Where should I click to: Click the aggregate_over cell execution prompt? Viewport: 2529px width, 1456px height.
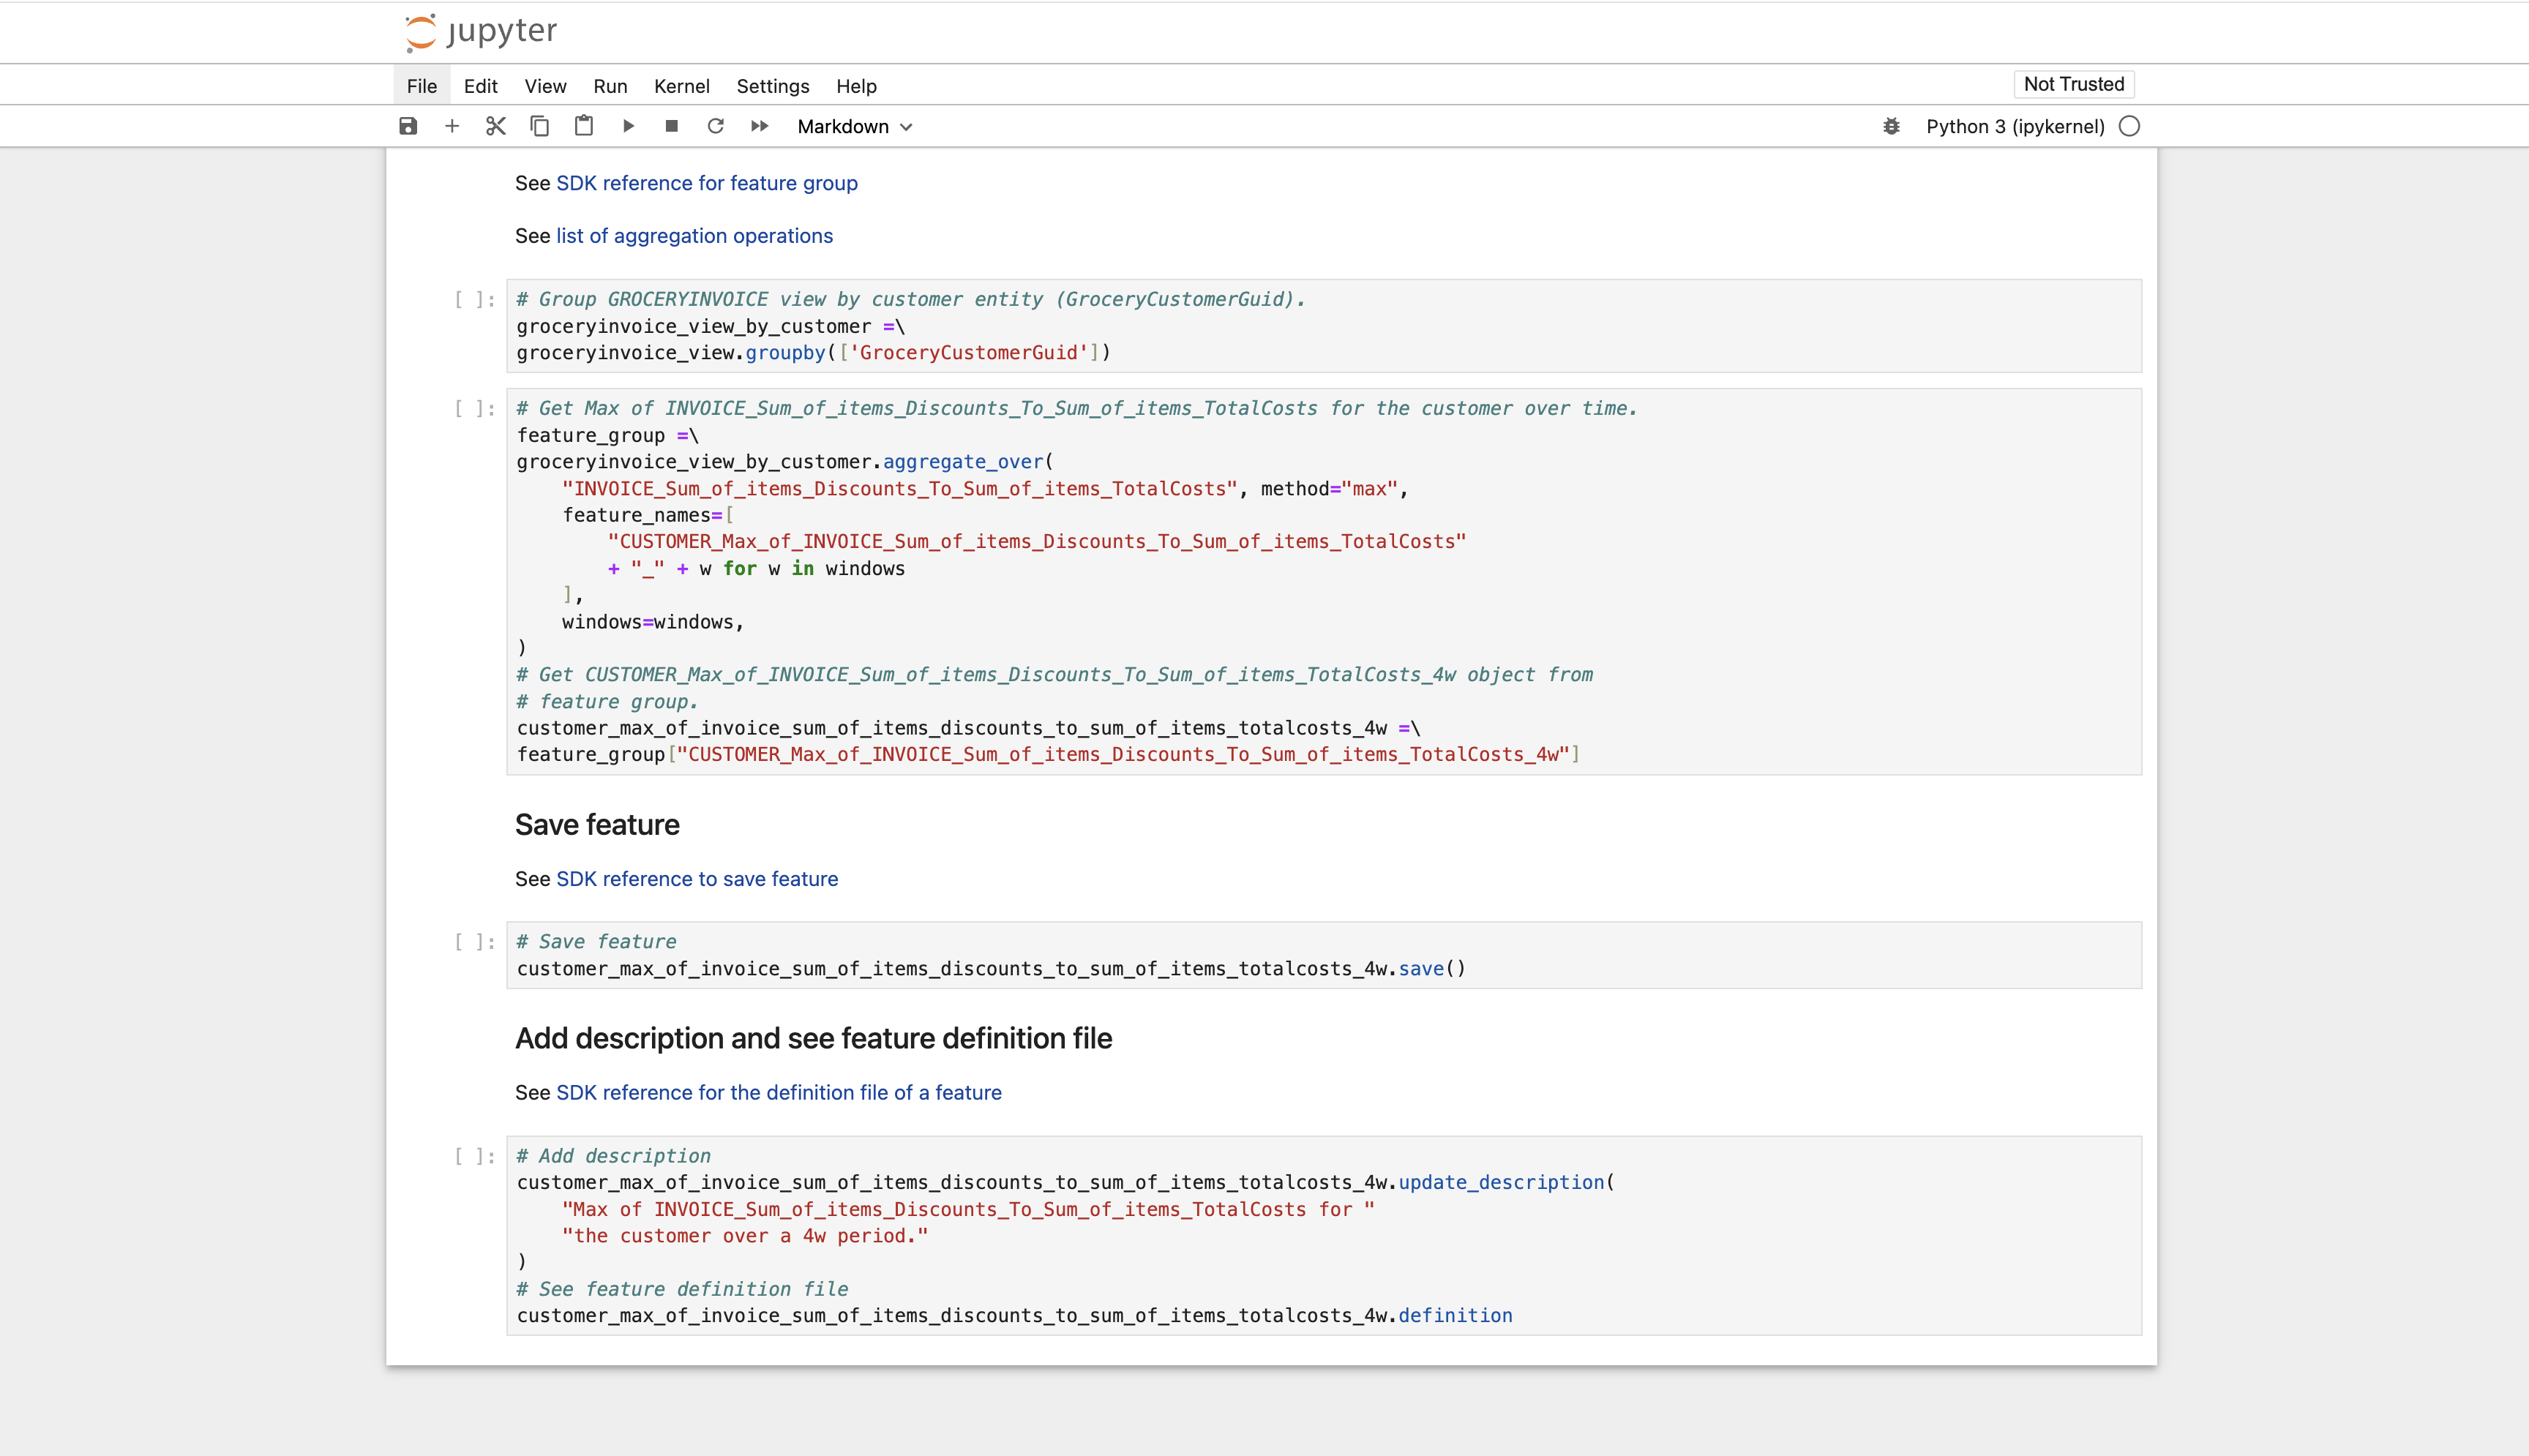[475, 408]
